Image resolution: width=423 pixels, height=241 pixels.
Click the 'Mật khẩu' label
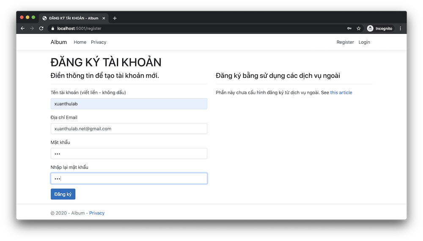60,142
